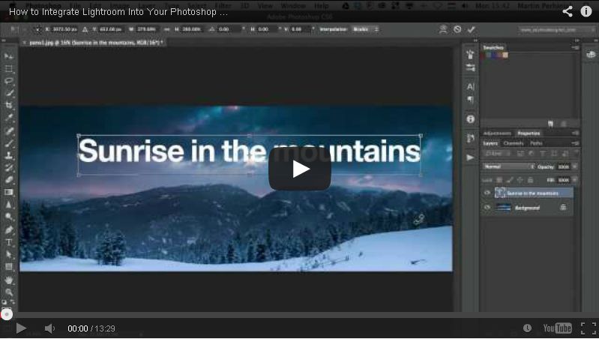Select the Sunrise in the mountains layer
The image size is (599, 339).
(534, 193)
